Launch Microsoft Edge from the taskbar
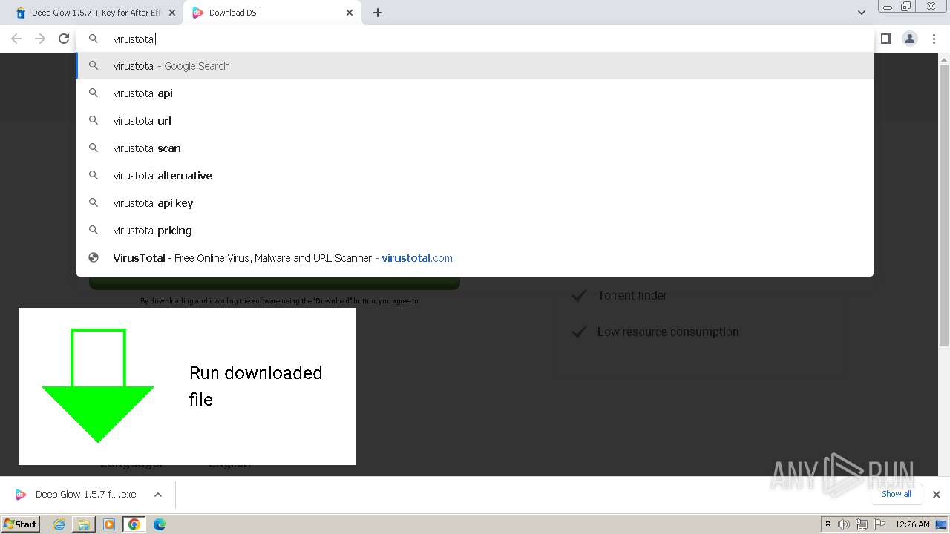 pos(160,524)
